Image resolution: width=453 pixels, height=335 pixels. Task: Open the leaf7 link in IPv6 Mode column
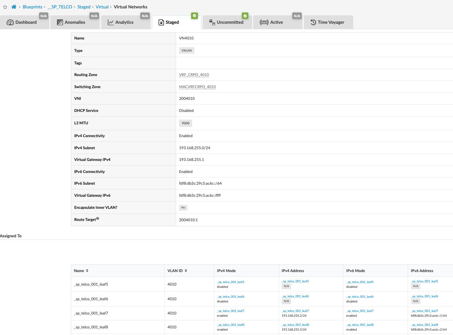tap(360, 311)
